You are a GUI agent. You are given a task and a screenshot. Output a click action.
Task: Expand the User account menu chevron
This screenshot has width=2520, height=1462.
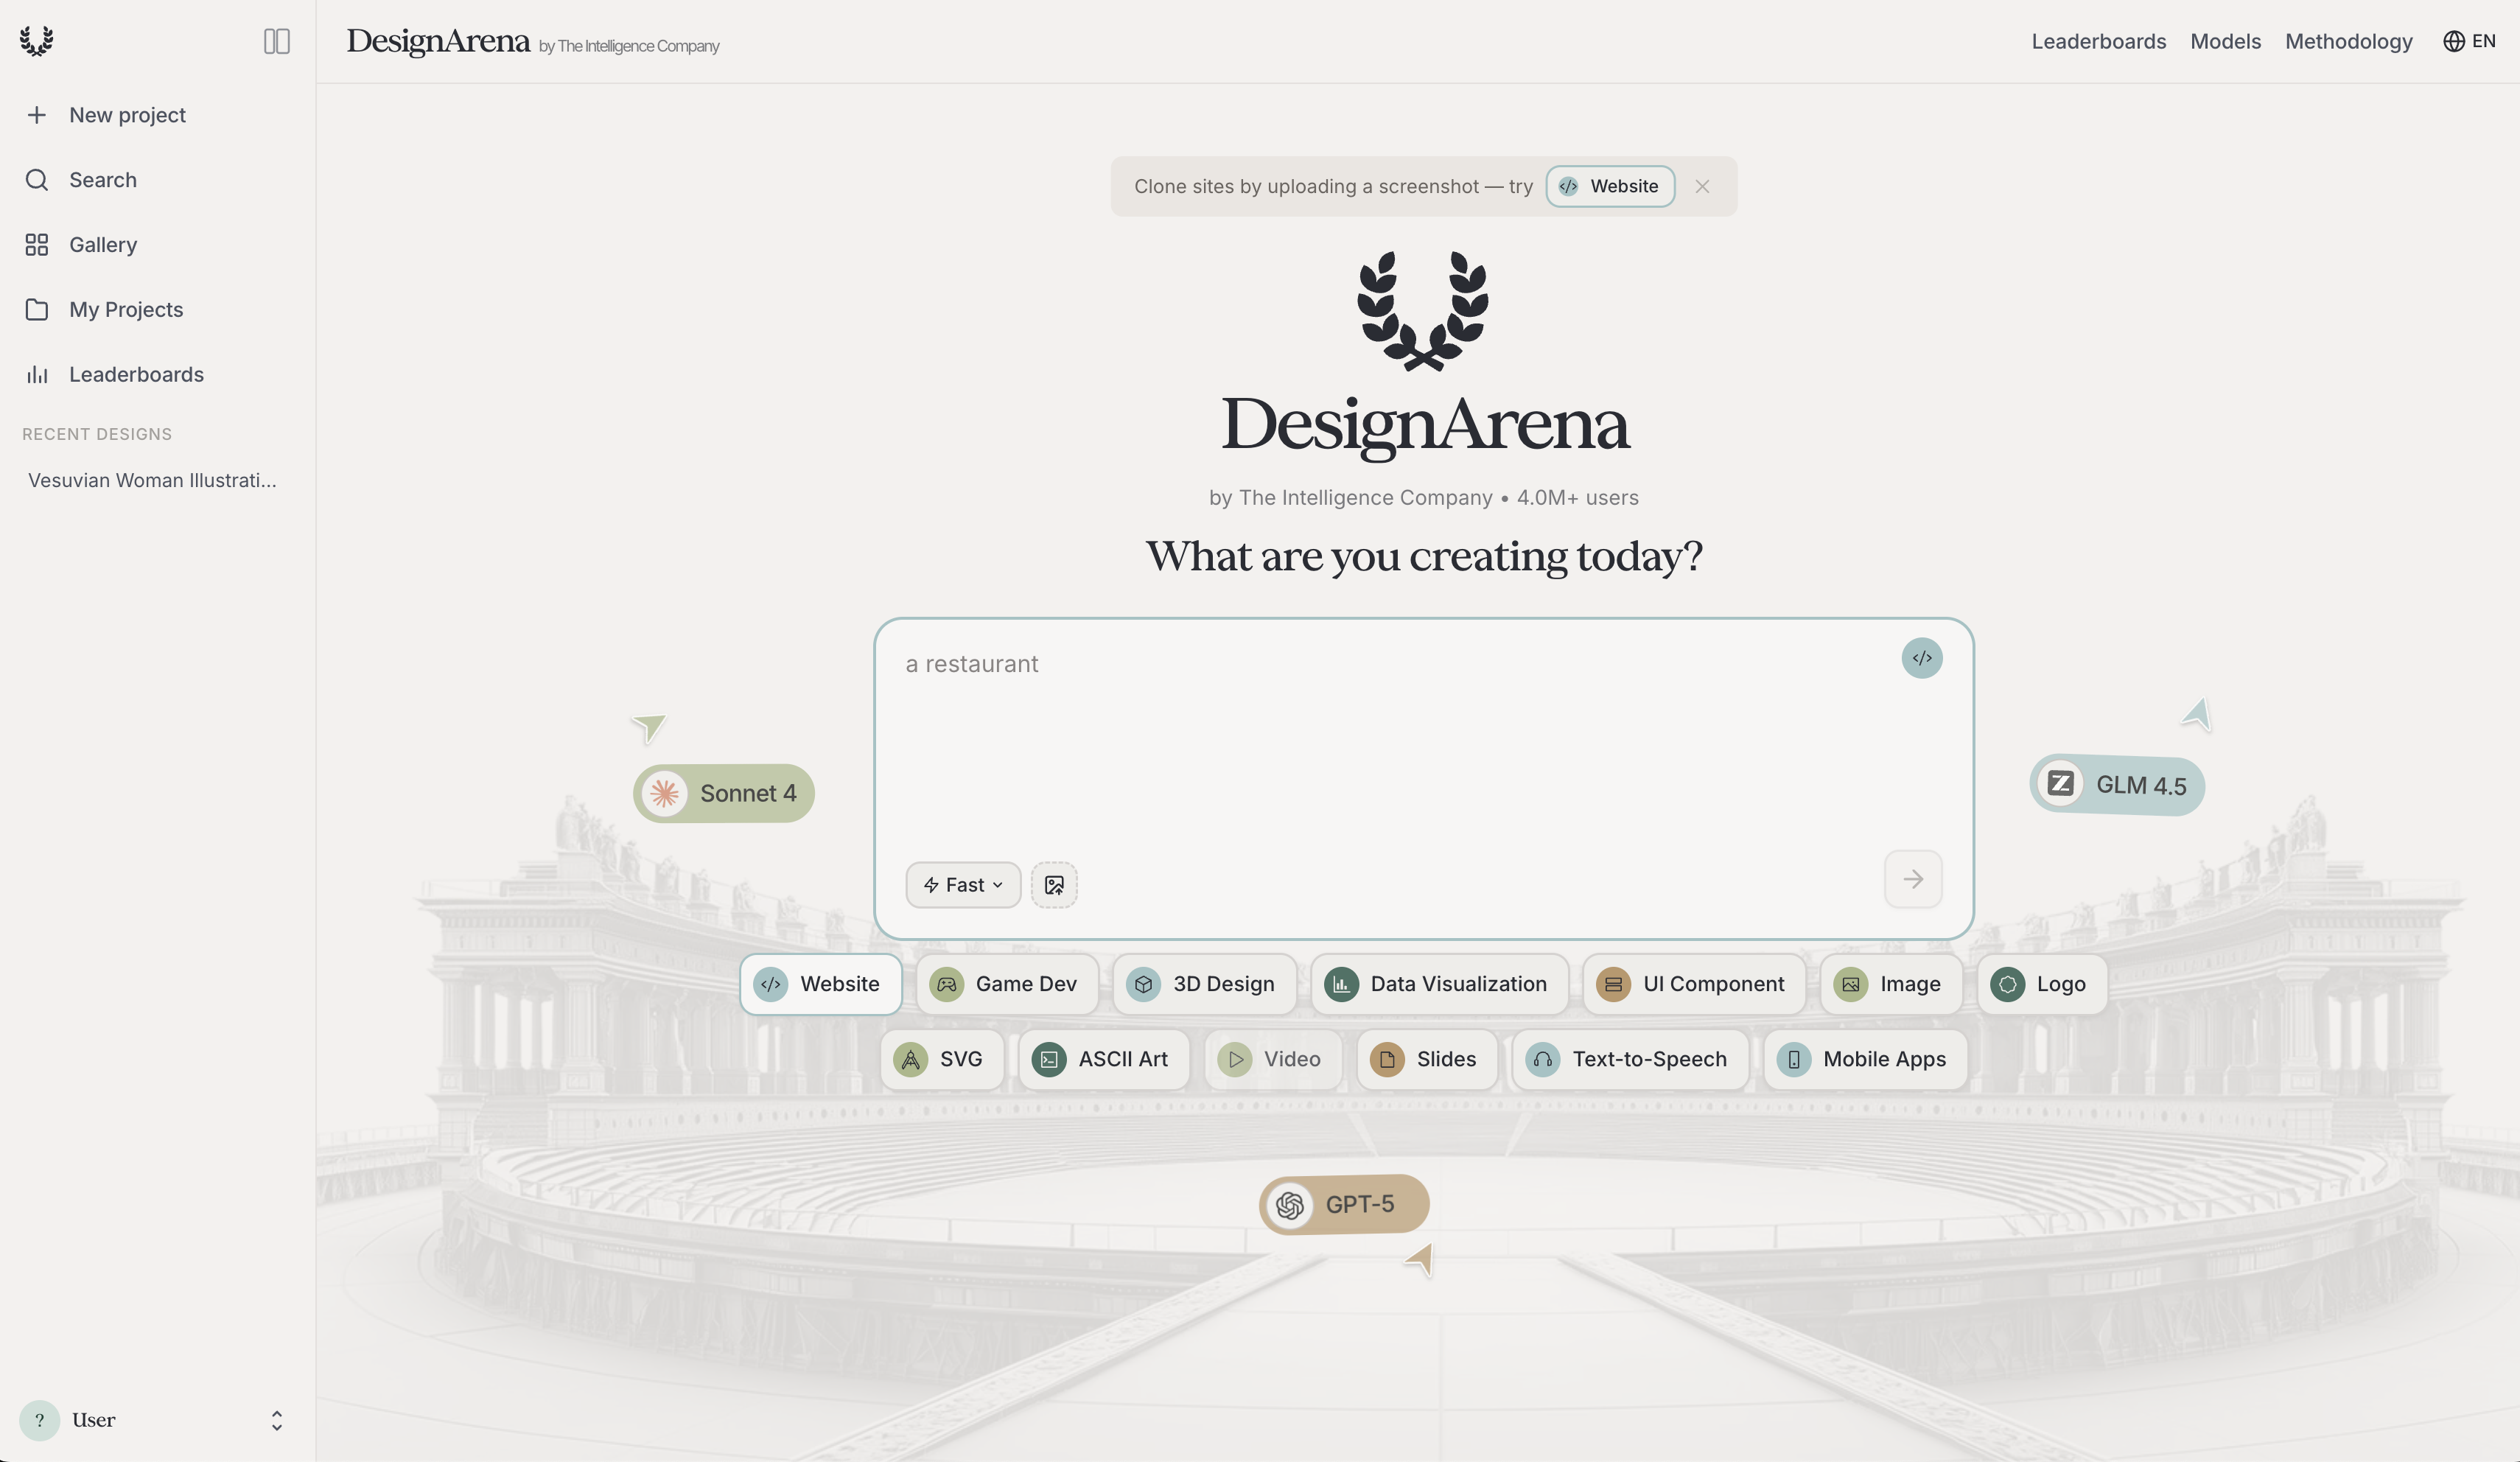(x=277, y=1420)
